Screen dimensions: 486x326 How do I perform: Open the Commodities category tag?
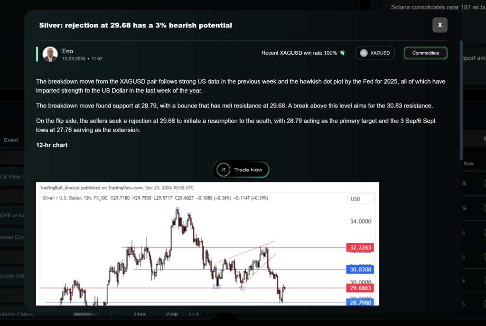coord(425,53)
